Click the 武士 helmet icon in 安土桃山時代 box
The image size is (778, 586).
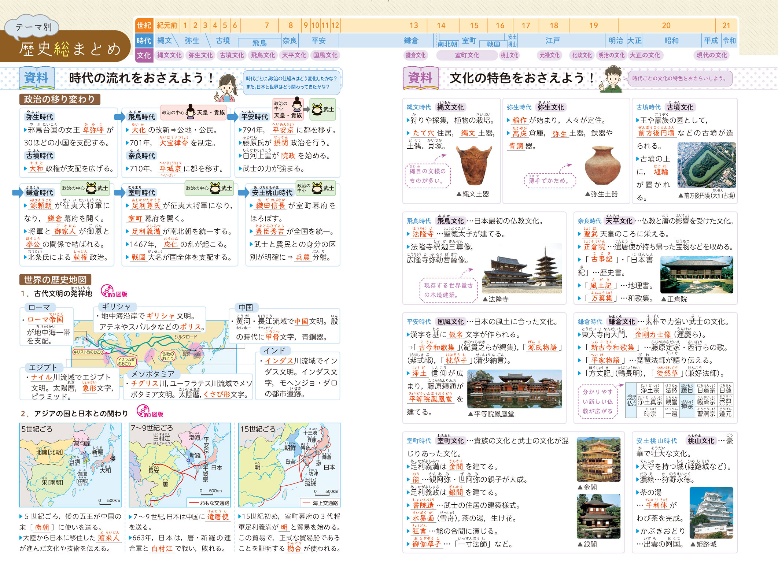coord(317,188)
